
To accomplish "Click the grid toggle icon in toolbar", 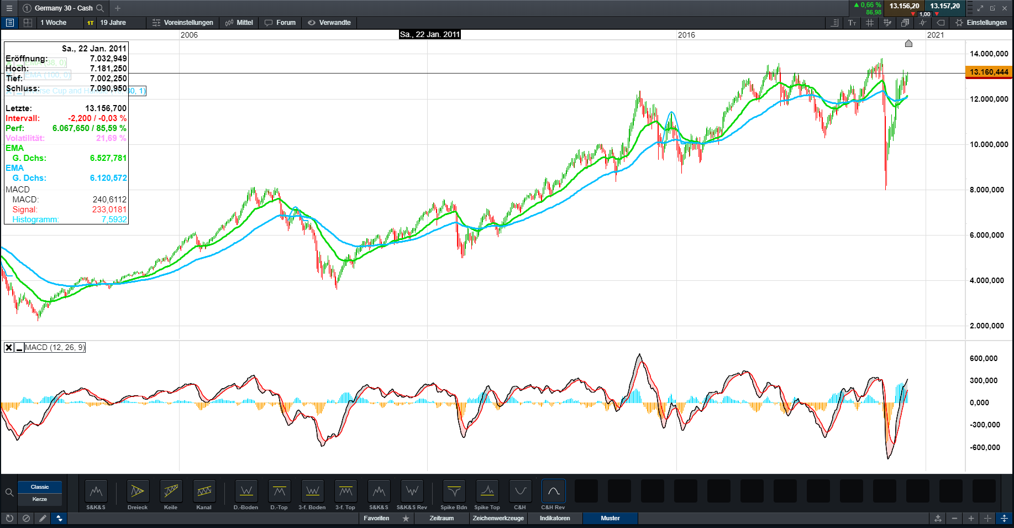I will [x=869, y=23].
